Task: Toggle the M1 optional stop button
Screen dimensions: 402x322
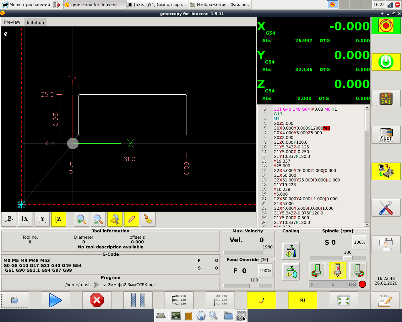Action: pyautogui.click(x=302, y=300)
